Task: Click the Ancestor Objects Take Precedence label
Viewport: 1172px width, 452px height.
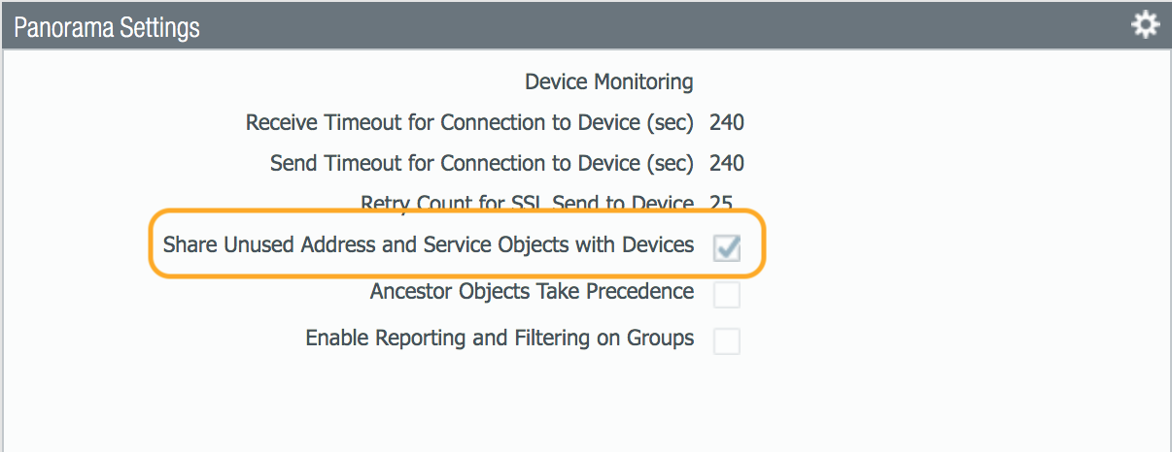Action: point(532,291)
